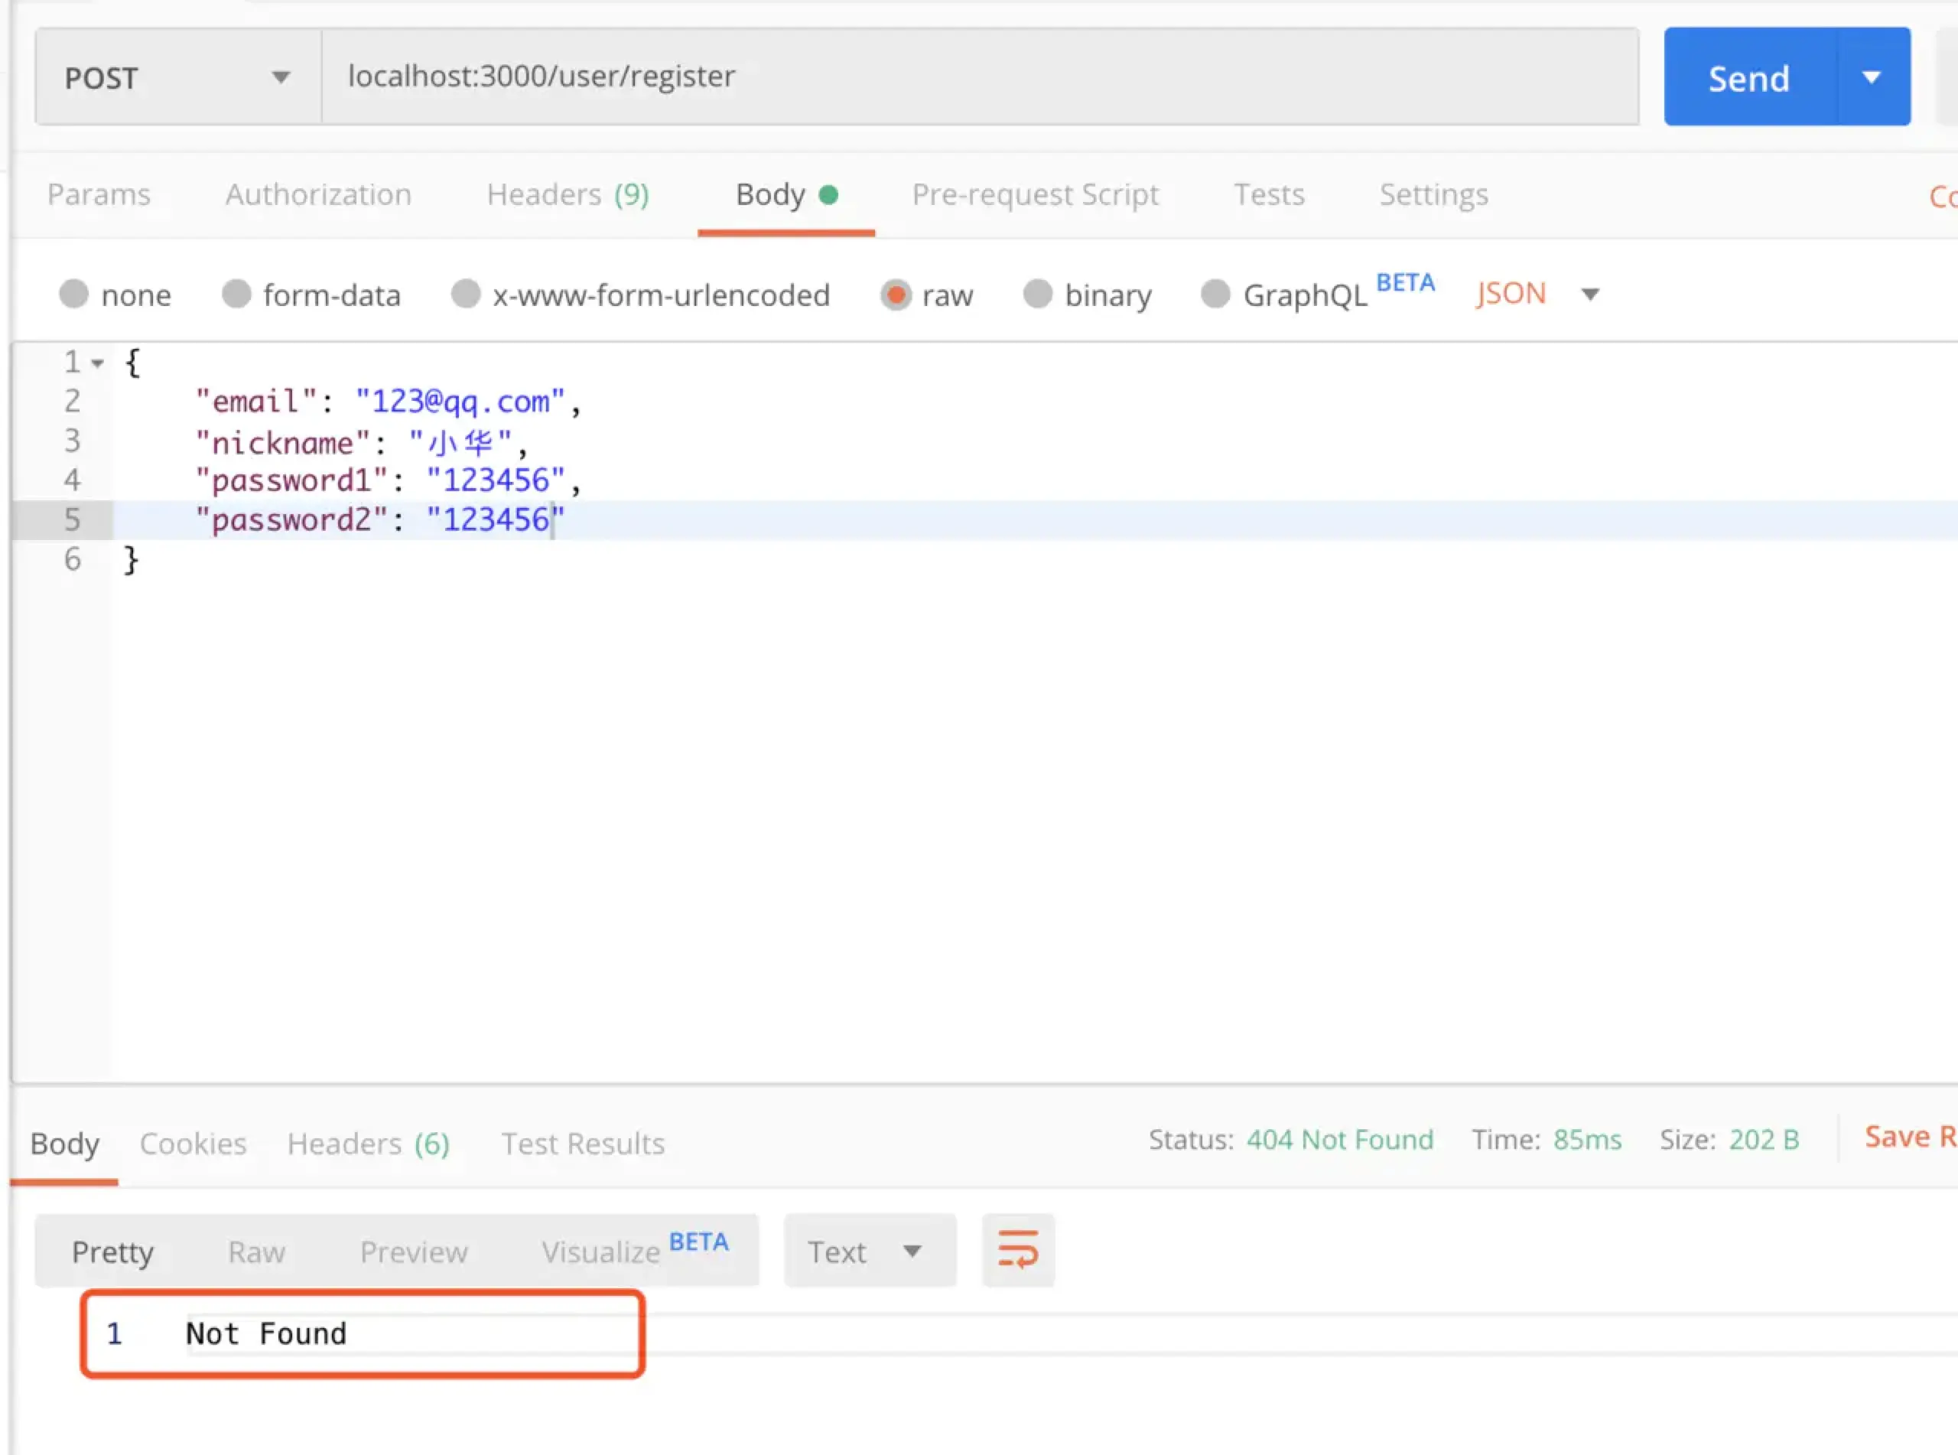The width and height of the screenshot is (1958, 1455).
Task: Select GraphQL body type radio
Action: pos(1215,293)
